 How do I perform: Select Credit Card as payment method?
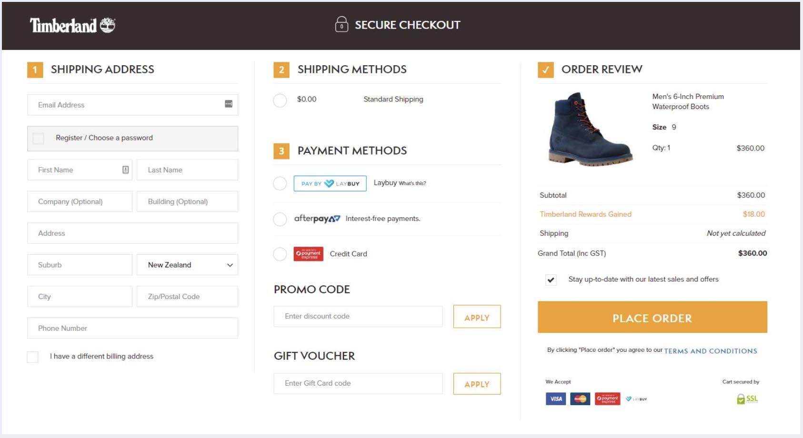point(280,254)
